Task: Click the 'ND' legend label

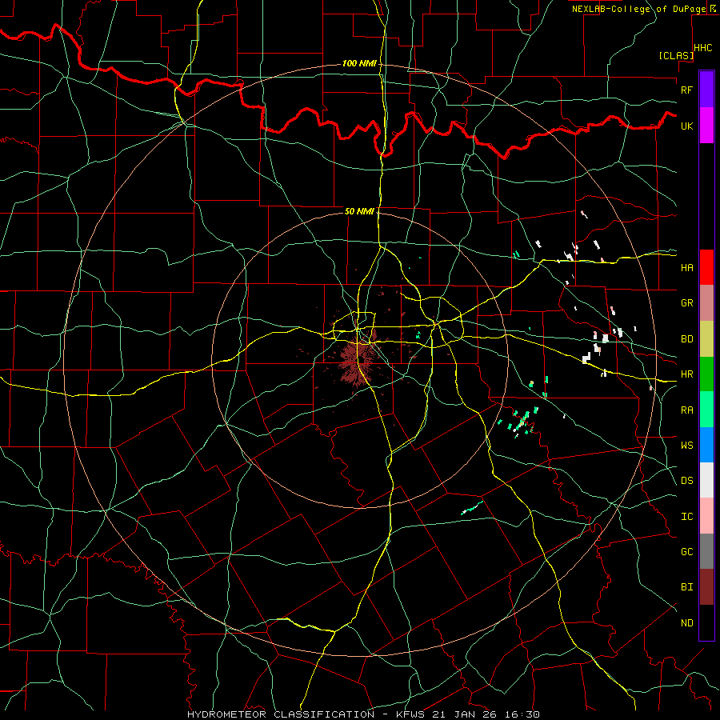Action: pyautogui.click(x=686, y=622)
